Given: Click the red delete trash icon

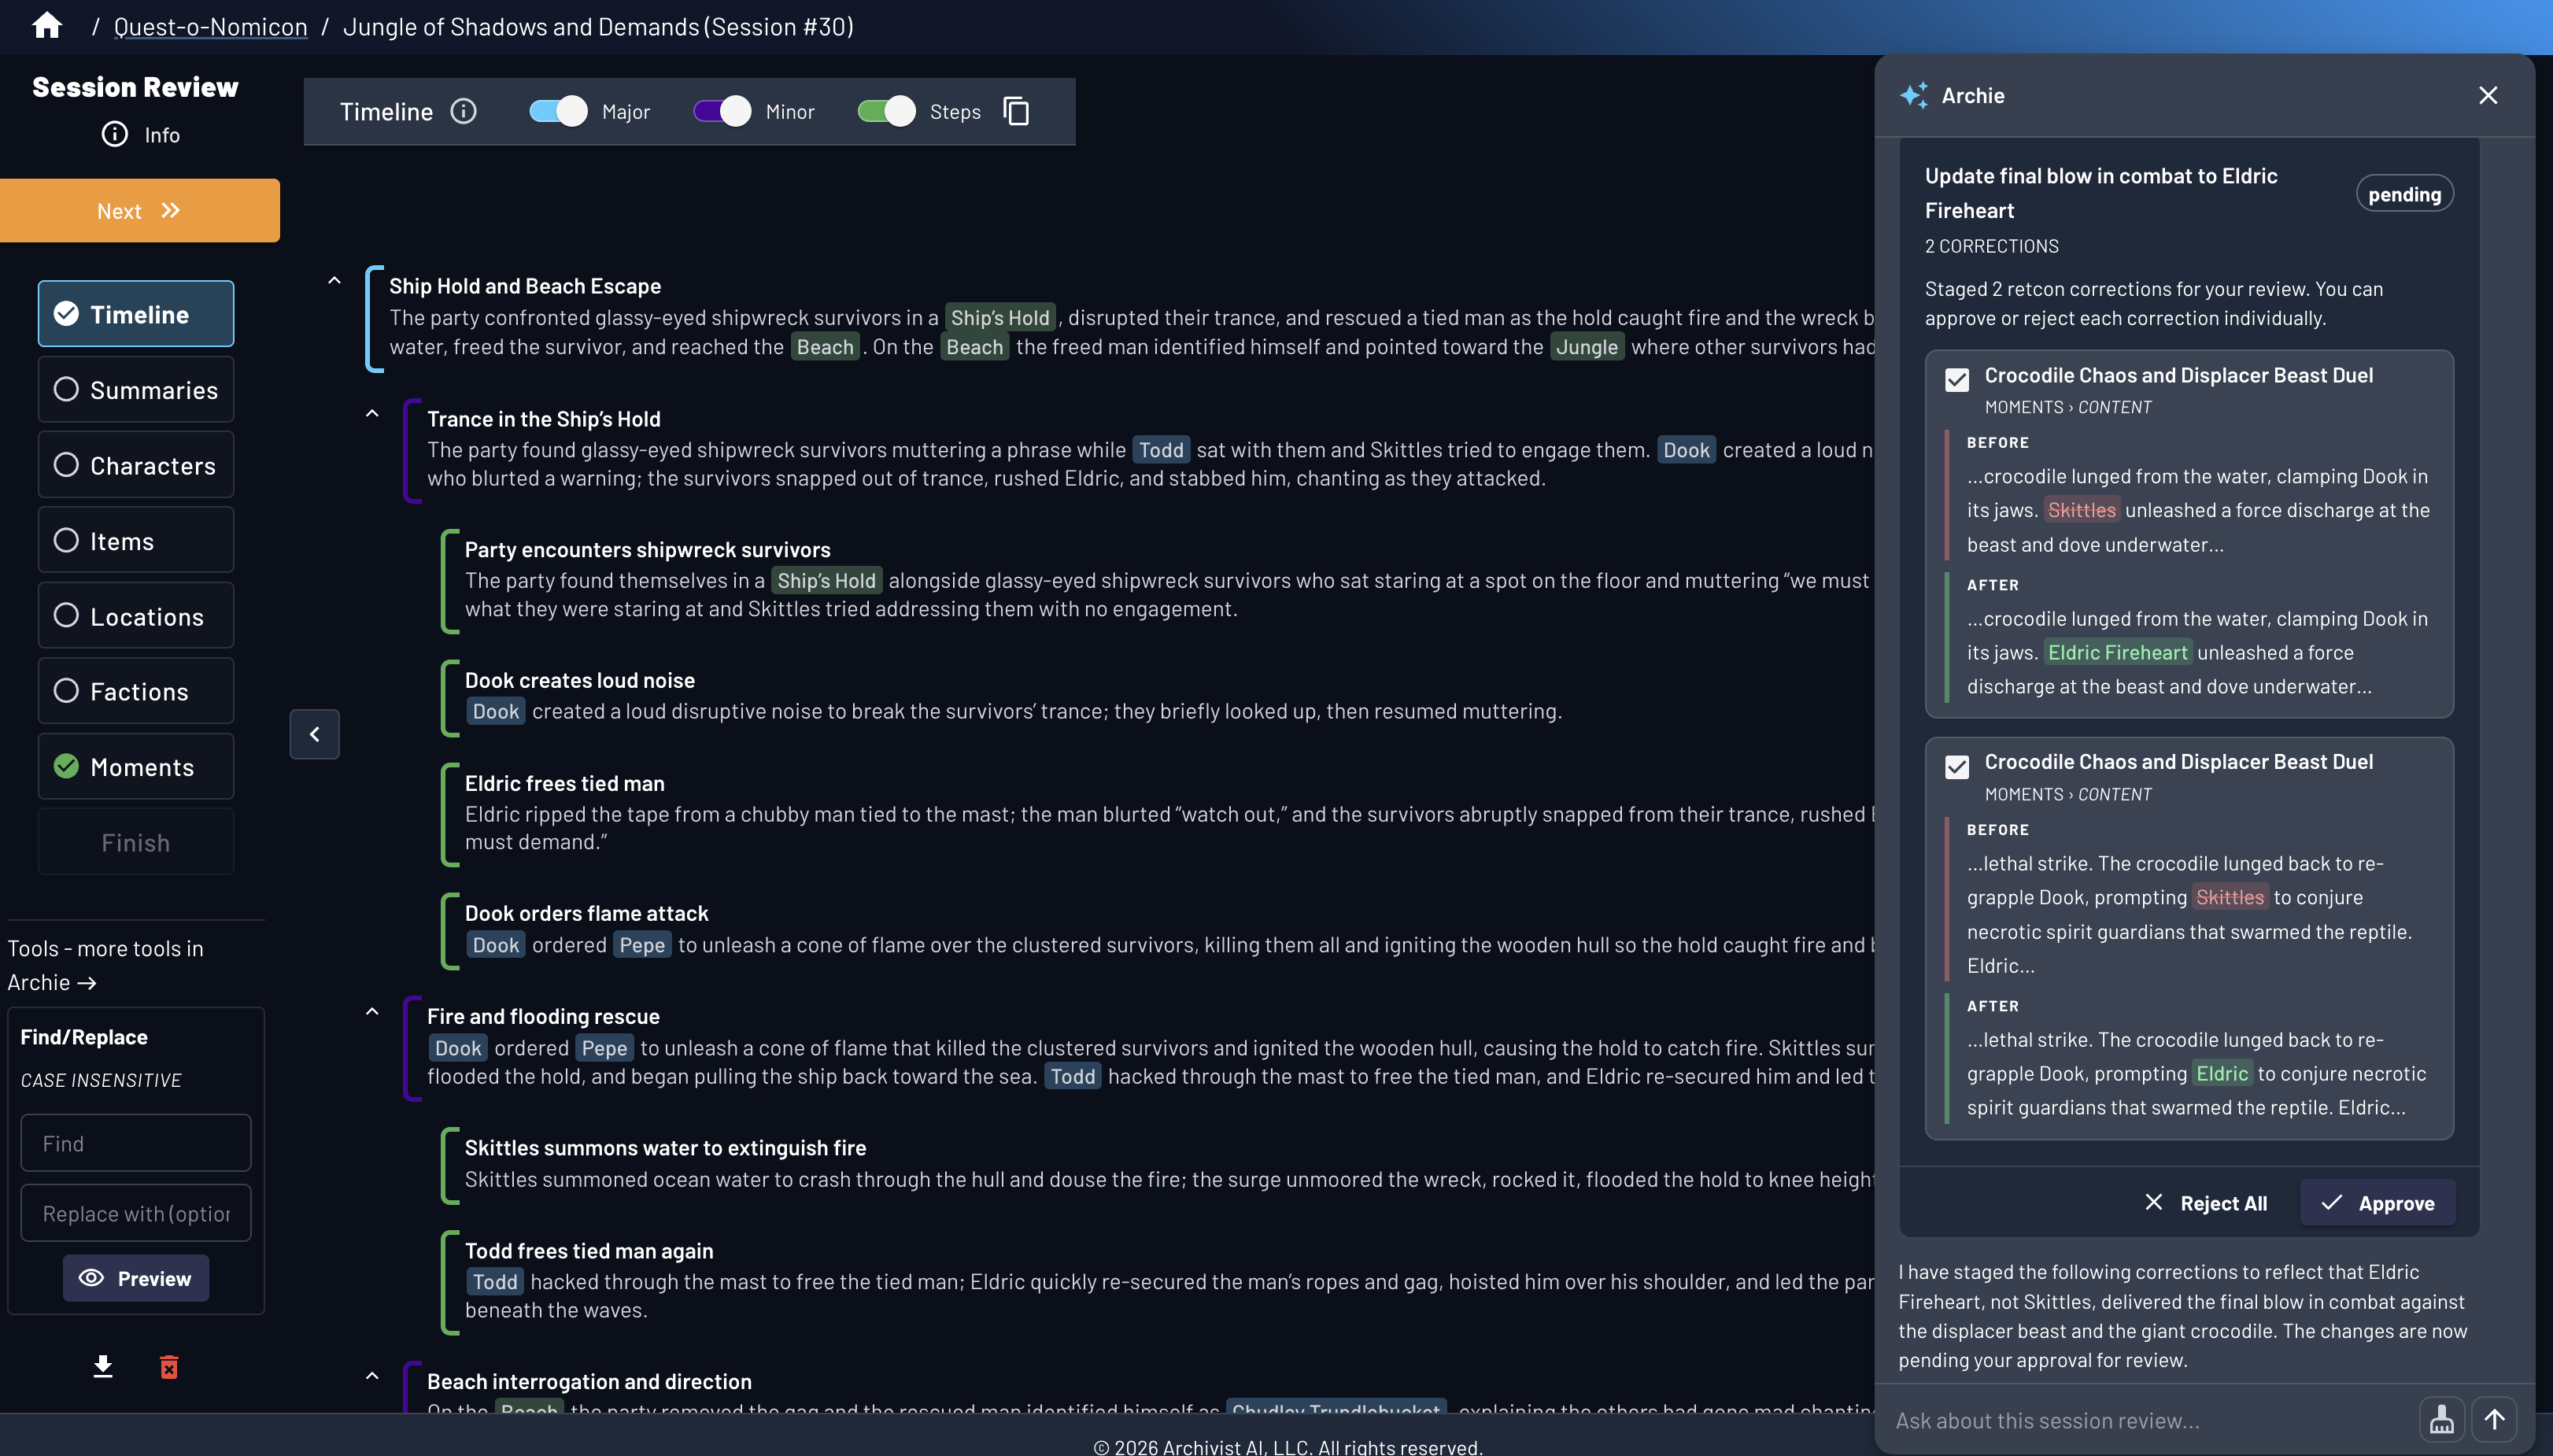Looking at the screenshot, I should [x=169, y=1366].
